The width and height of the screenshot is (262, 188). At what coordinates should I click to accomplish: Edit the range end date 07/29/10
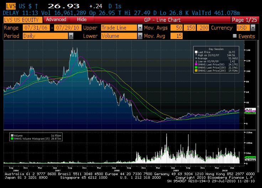[x=68, y=28]
